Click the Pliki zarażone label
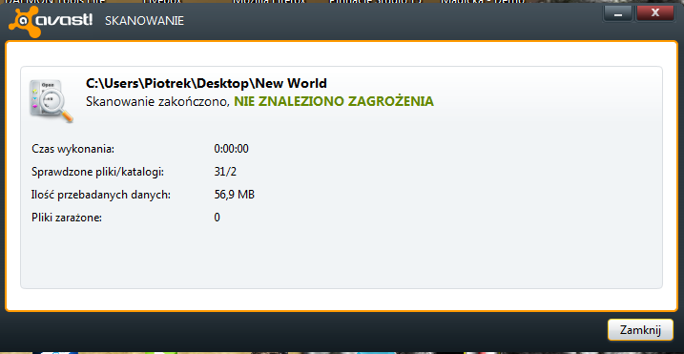 [67, 218]
